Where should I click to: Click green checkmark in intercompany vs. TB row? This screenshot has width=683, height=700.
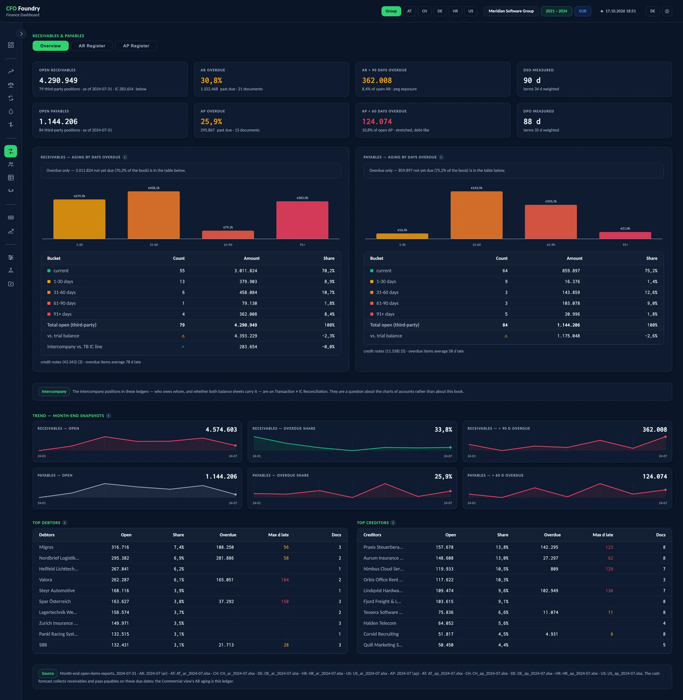point(183,347)
